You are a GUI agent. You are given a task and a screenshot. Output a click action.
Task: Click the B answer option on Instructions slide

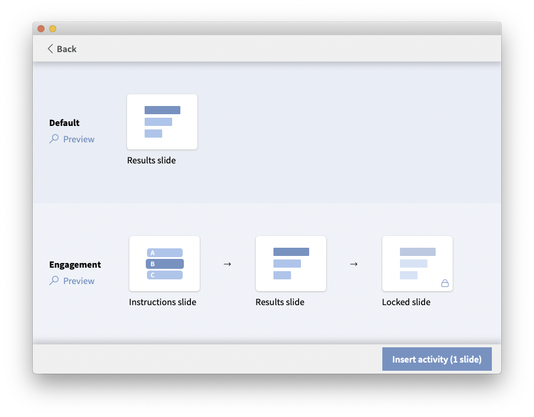[x=165, y=264]
